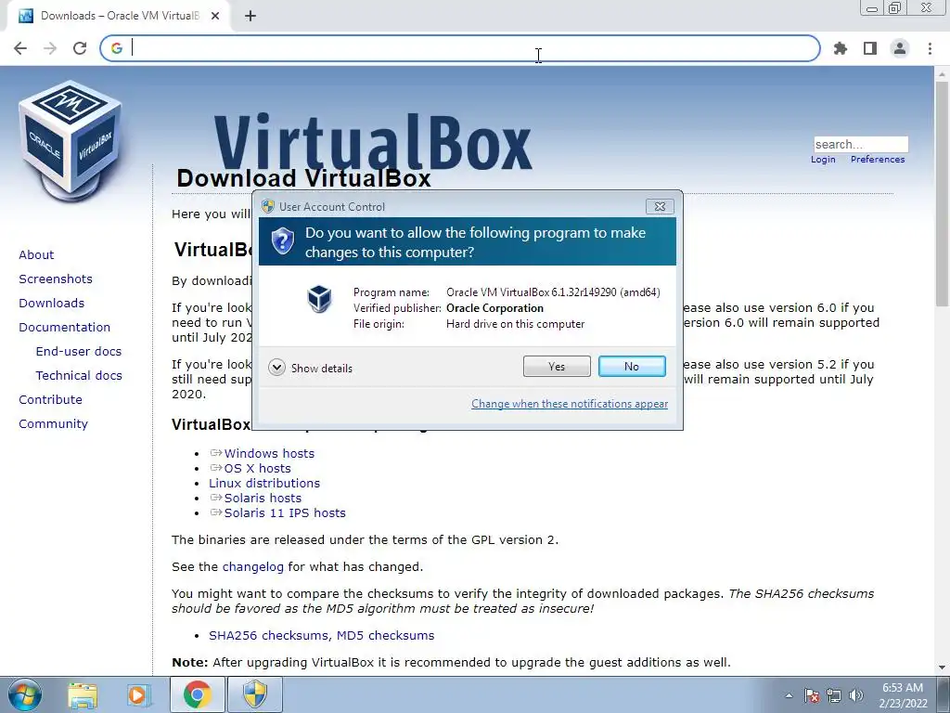
Task: Open Linux distributions link
Action: tap(264, 483)
